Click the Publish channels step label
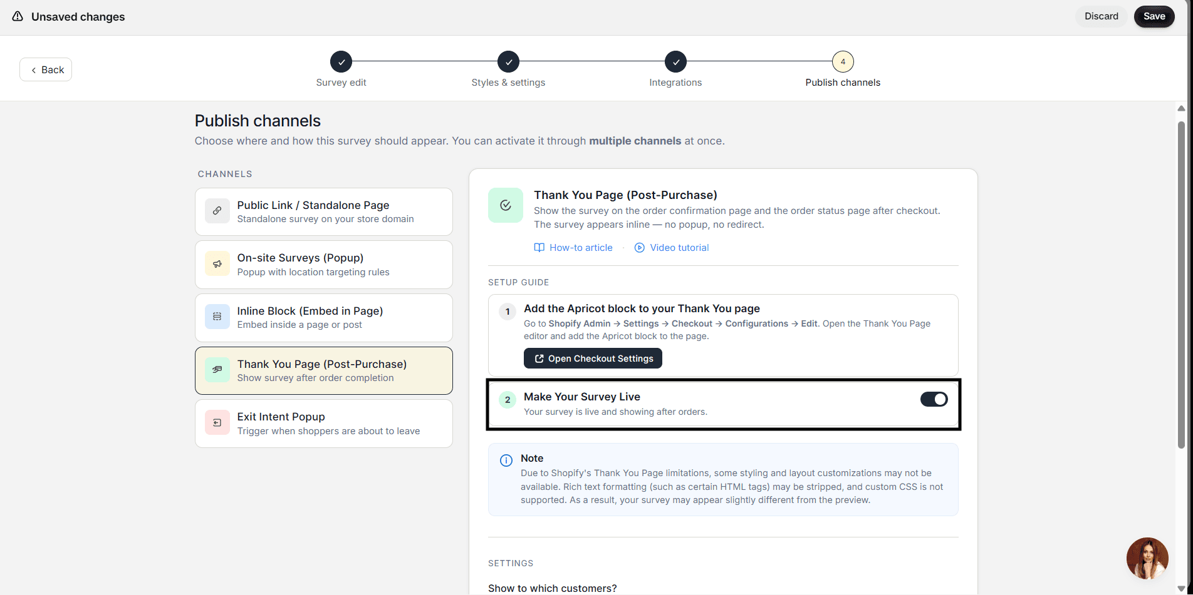This screenshot has width=1193, height=595. coord(843,83)
